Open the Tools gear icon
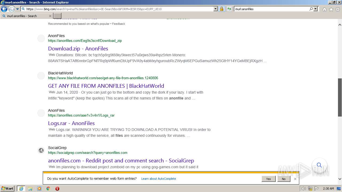The width and height of the screenshot is (342, 192). (x=338, y=9)
